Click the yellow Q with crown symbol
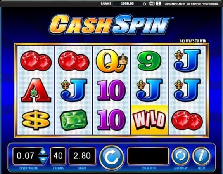Image resolution: width=223 pixels, height=174 pixels. pos(112,61)
